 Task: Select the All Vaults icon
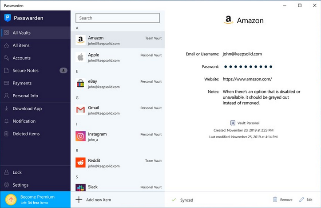(x=7, y=32)
